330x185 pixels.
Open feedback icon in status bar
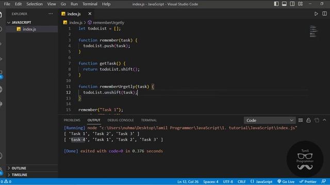pos(324,181)
